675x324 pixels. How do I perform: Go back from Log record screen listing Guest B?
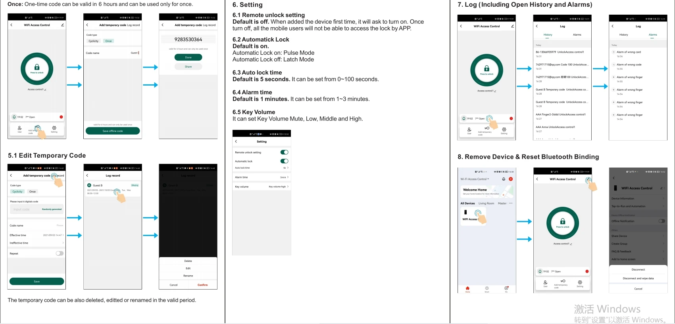[x=87, y=175]
